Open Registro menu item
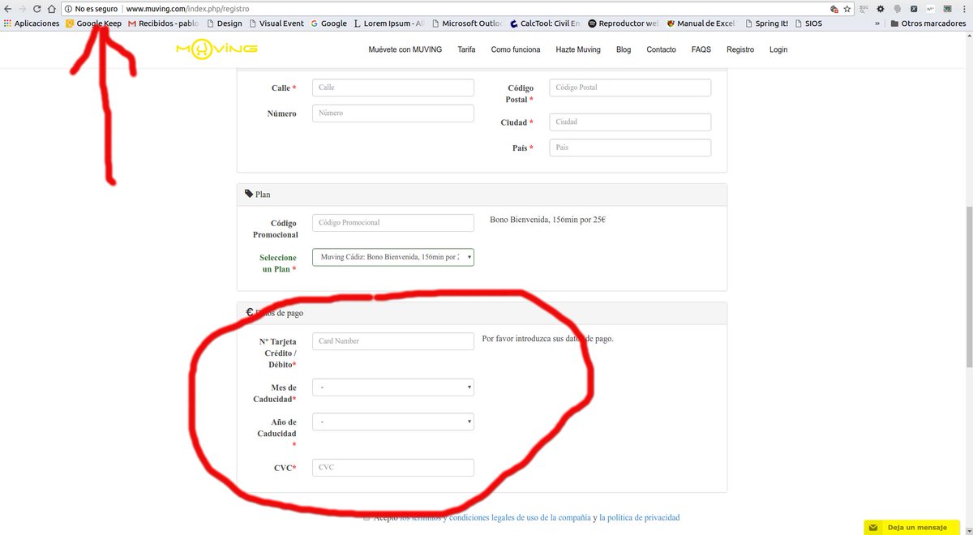 (740, 49)
